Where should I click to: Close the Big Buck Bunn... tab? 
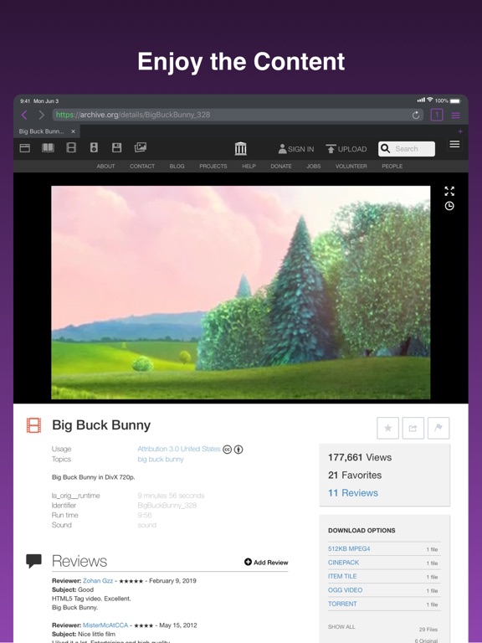(x=73, y=131)
